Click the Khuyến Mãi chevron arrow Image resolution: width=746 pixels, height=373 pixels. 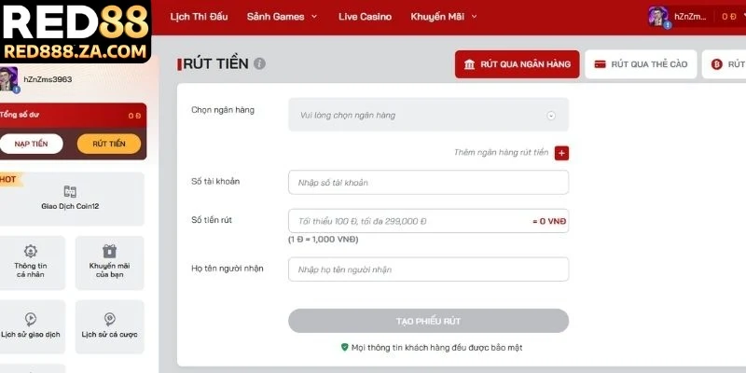click(x=474, y=17)
